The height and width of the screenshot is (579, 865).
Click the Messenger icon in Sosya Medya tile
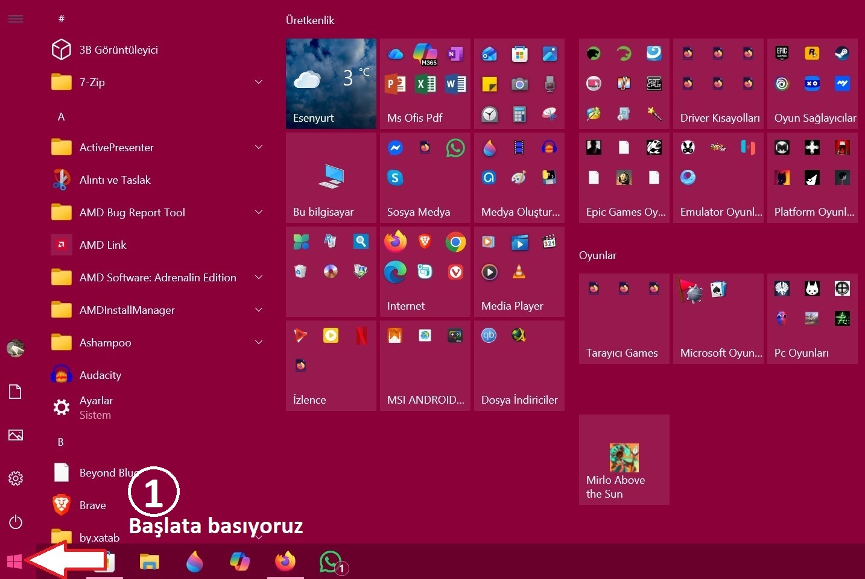coord(395,148)
